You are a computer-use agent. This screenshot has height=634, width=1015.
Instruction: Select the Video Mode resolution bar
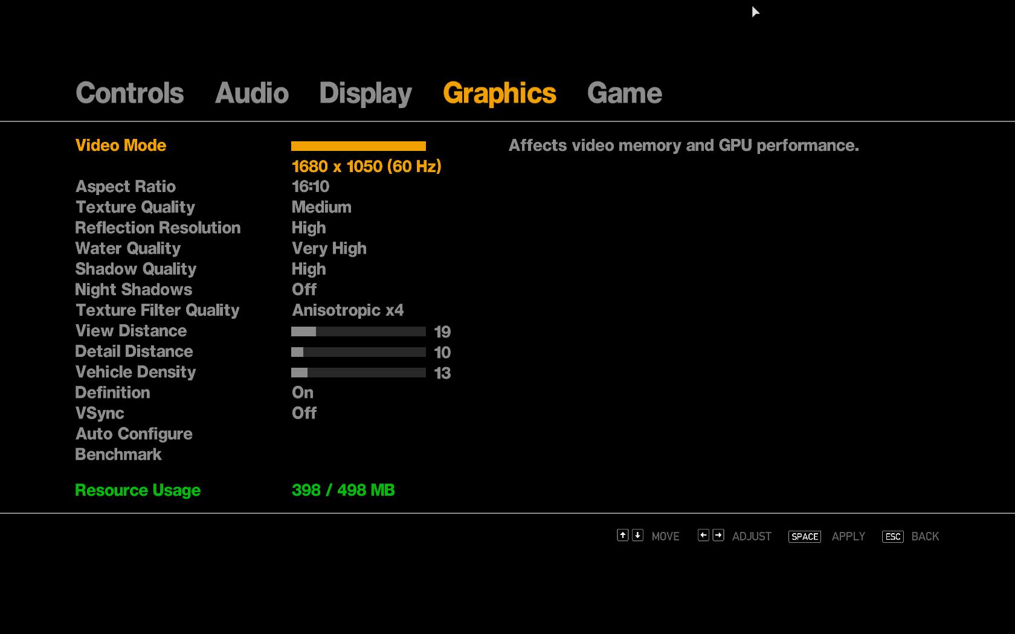[x=358, y=146]
